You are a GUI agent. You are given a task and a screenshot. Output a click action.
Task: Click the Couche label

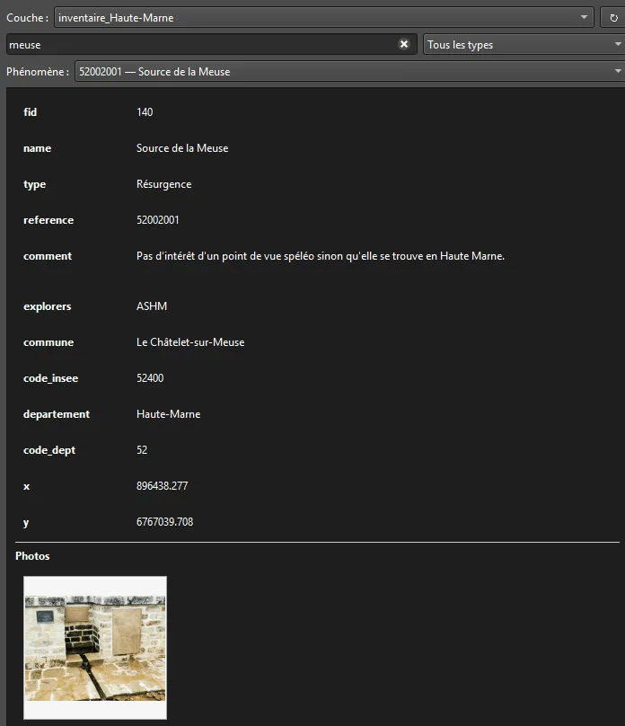tap(27, 18)
